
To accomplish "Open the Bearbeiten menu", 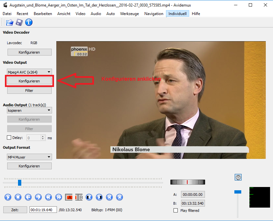I will click(x=43, y=14).
